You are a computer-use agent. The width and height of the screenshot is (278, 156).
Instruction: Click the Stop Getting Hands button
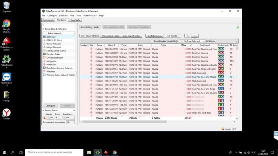pyautogui.click(x=90, y=27)
